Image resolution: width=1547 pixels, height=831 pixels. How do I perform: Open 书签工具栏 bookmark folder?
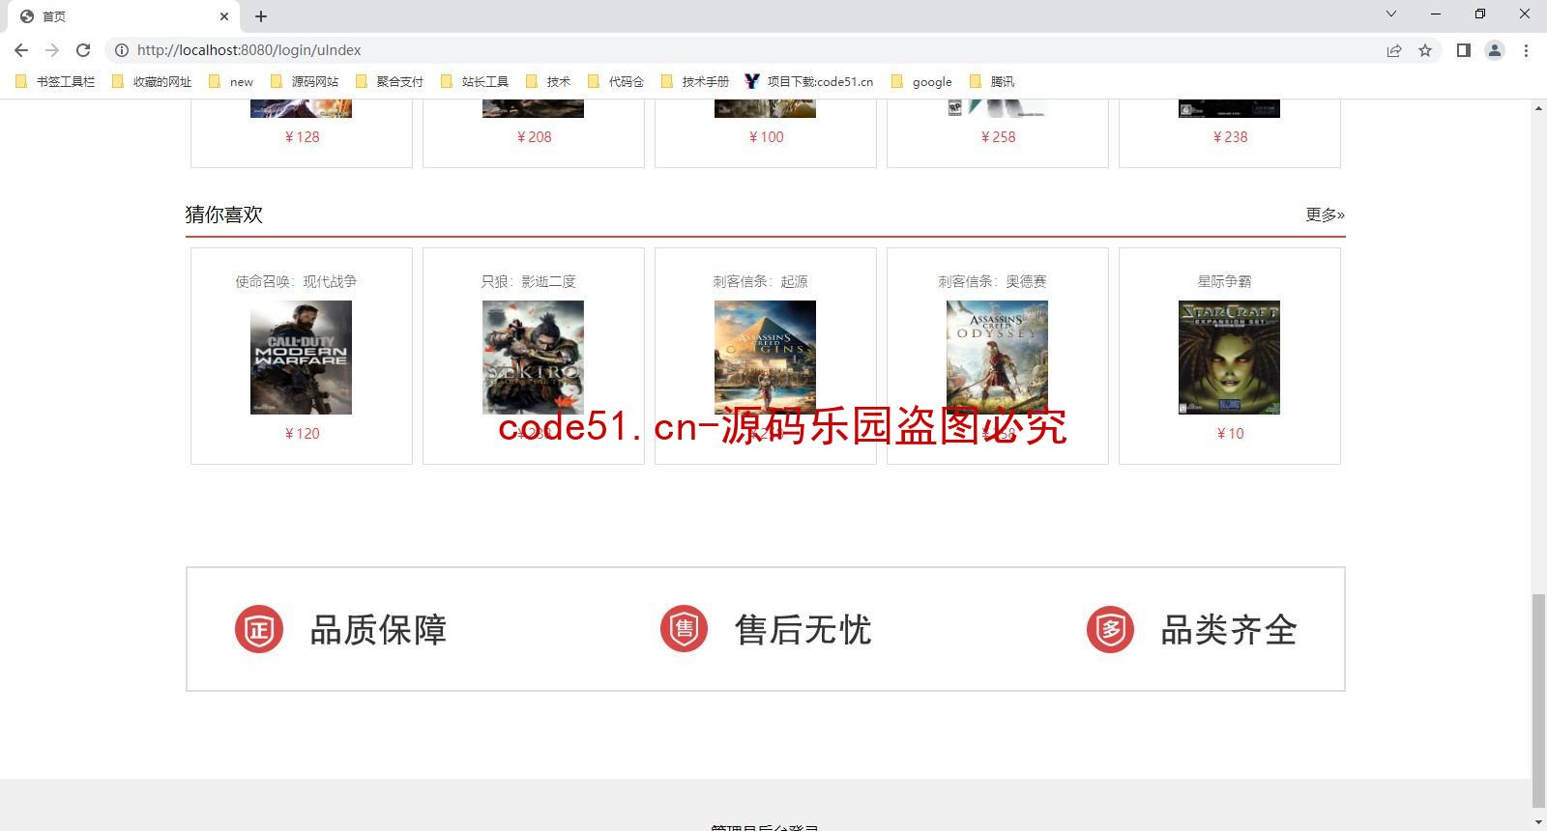pos(56,82)
